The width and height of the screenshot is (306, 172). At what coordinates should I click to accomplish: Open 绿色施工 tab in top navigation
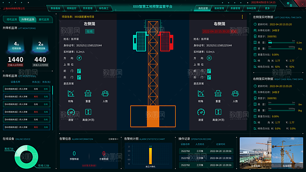click(104, 8)
